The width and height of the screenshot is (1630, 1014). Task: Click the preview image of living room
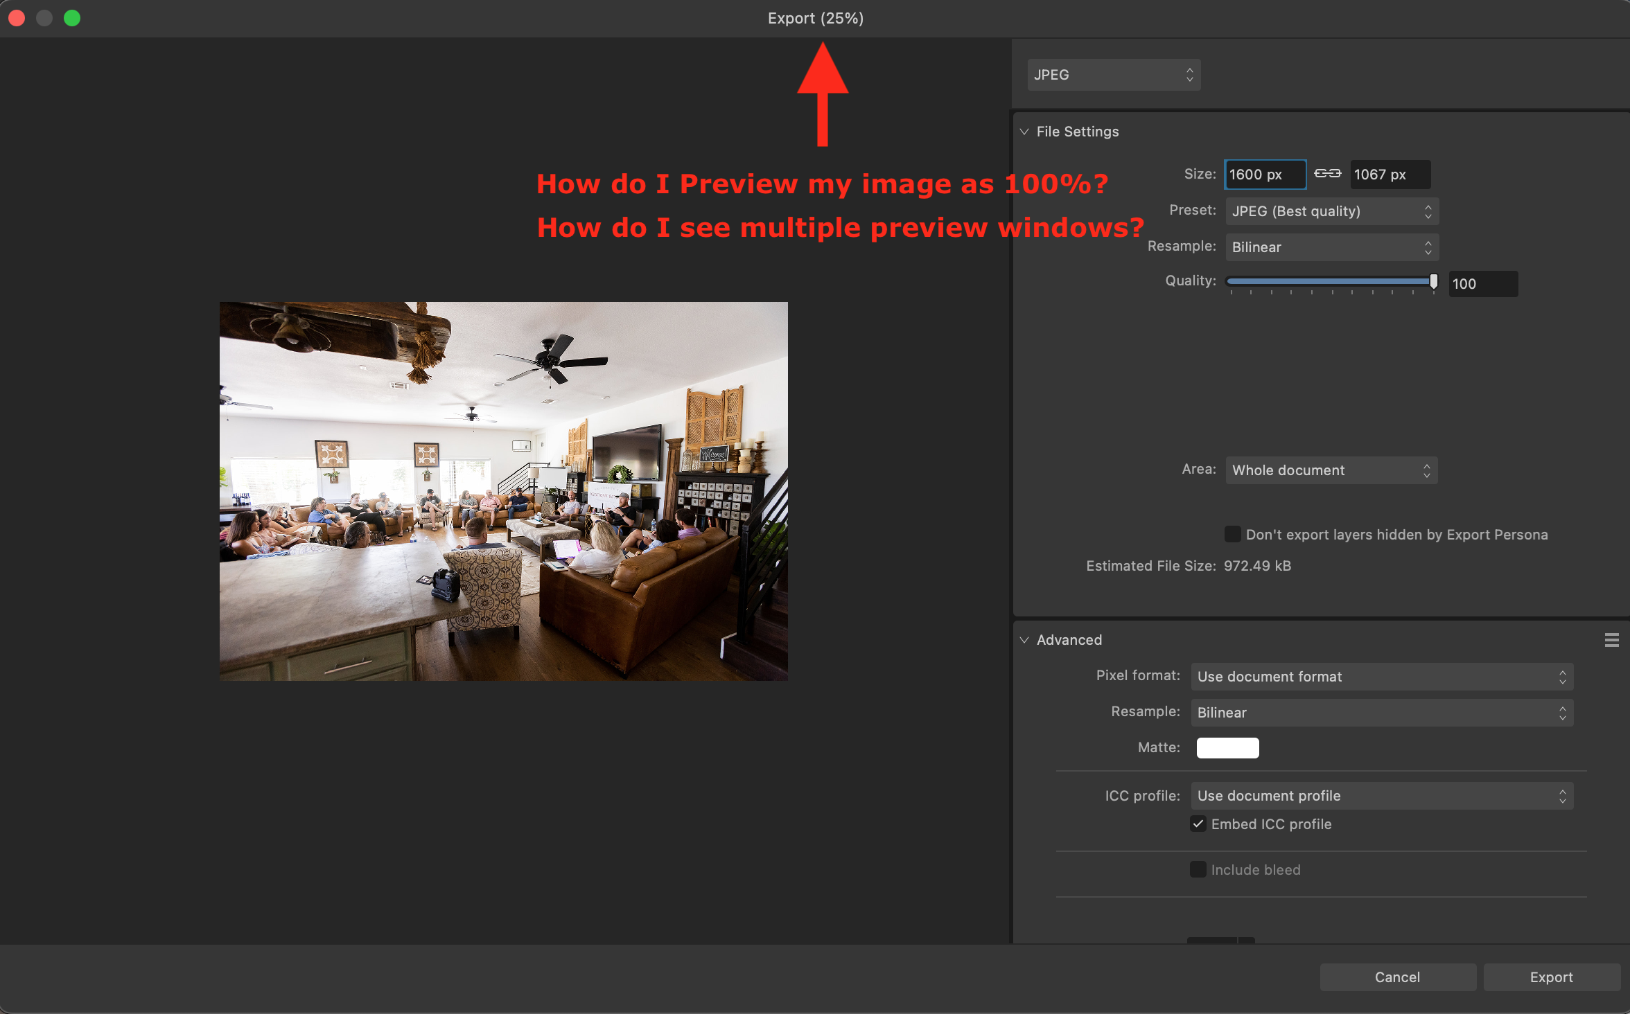coord(504,491)
